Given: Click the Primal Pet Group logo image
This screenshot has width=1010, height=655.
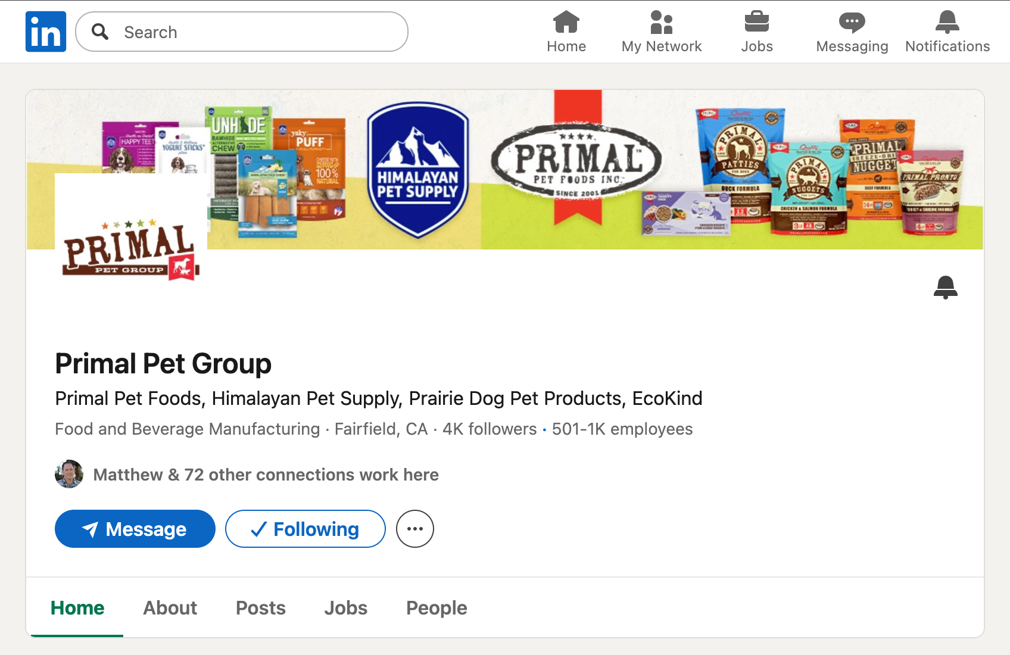Looking at the screenshot, I should pos(131,249).
